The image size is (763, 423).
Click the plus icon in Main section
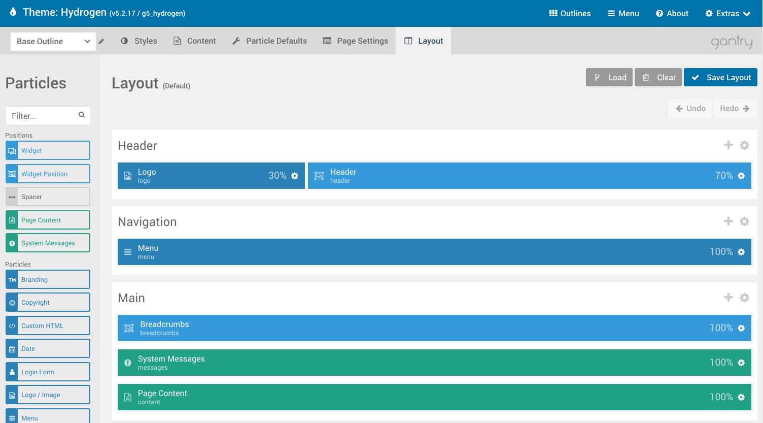pyautogui.click(x=728, y=298)
